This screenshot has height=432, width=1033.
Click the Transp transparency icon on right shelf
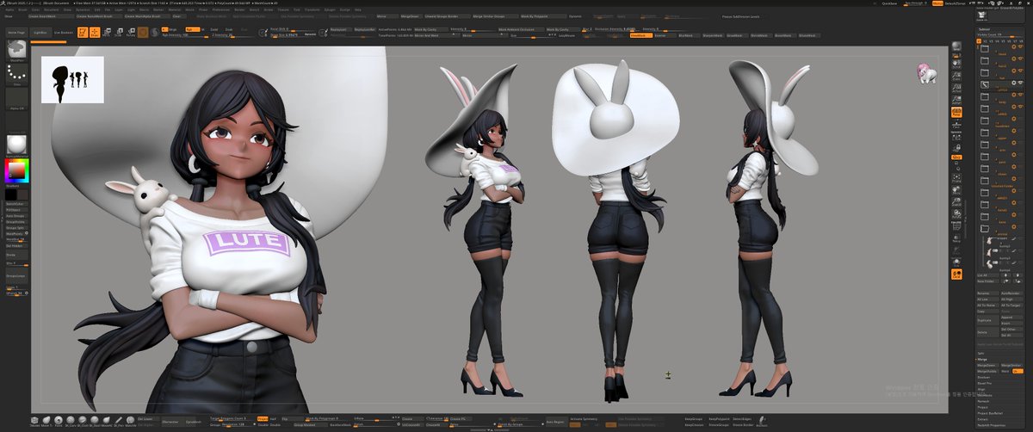click(x=956, y=238)
